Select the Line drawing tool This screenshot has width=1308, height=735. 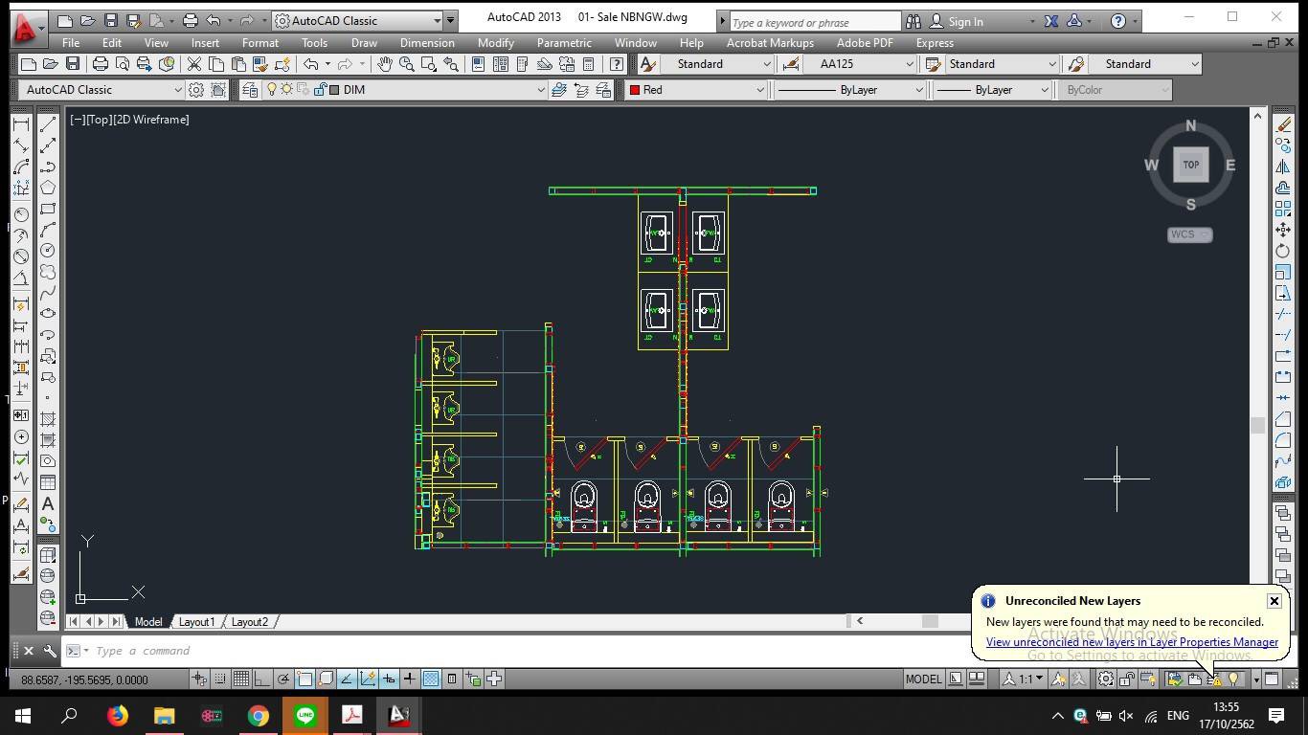[48, 124]
